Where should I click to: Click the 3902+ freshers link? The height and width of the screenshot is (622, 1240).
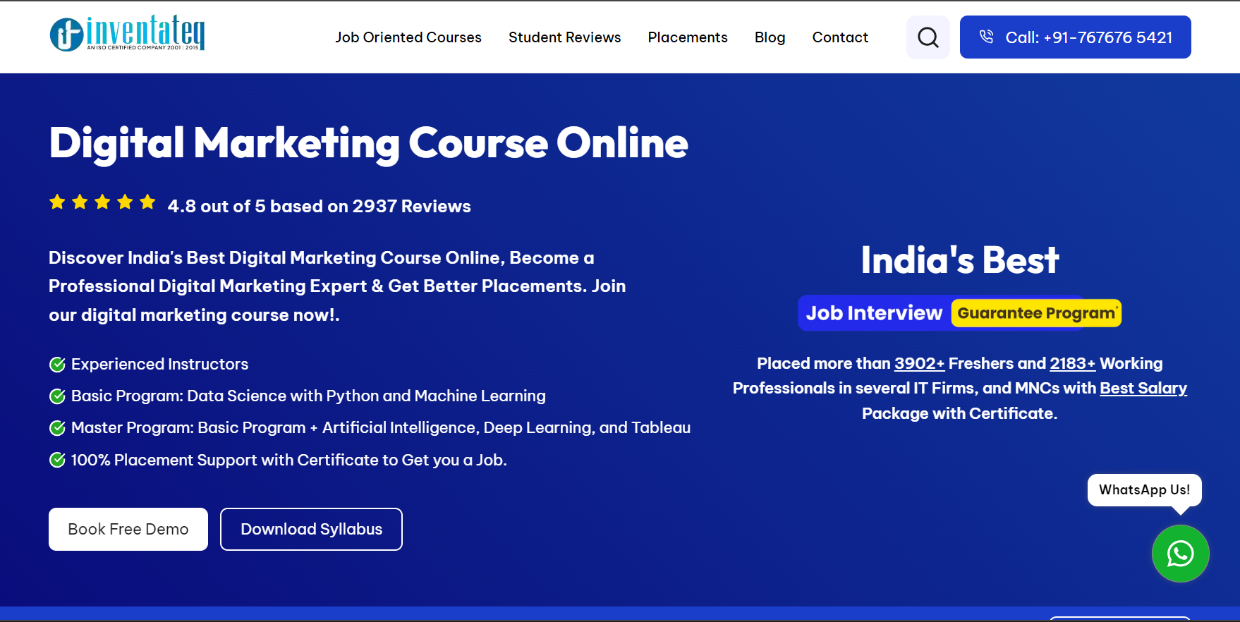click(919, 363)
